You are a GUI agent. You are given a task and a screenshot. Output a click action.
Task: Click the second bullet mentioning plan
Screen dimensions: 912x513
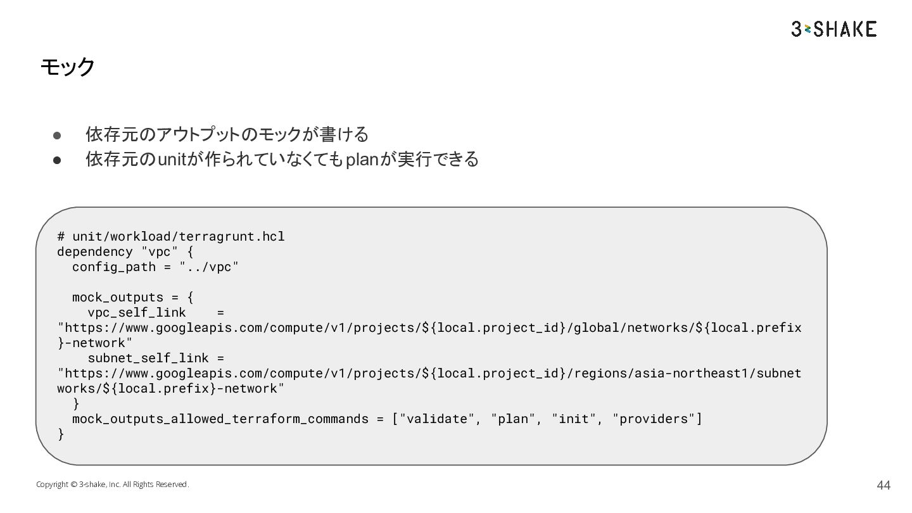(282, 159)
